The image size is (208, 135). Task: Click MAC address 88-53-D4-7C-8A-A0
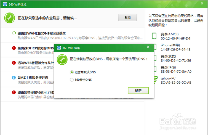[176, 72]
